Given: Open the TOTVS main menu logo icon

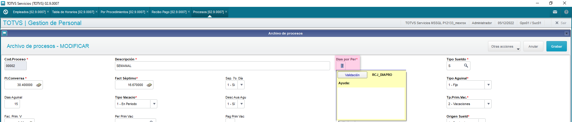Looking at the screenshot, I should (5, 12).
